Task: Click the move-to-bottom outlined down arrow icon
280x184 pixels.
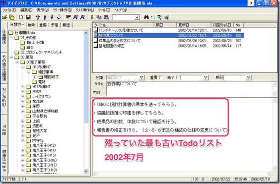Action: 59,17
